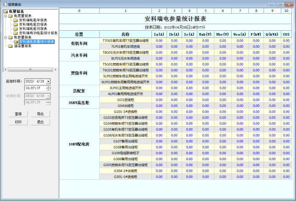Click the 3LP01主用电进线开关 name cell
The height and width of the screenshot is (201, 296).
tap(126, 88)
